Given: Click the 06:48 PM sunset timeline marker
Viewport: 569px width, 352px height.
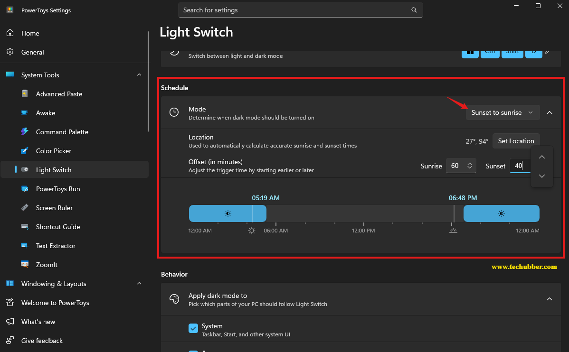Looking at the screenshot, I should pos(454,213).
